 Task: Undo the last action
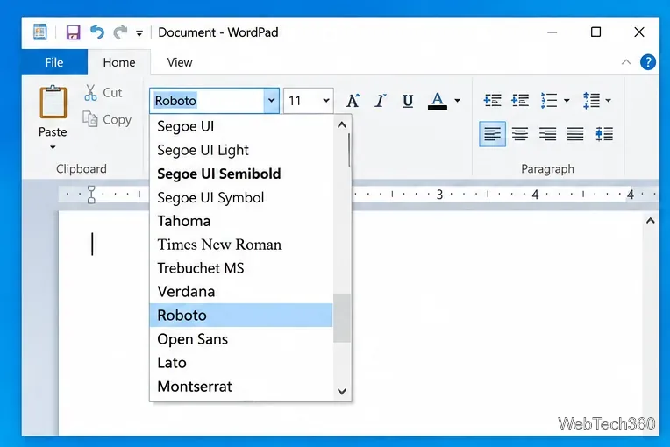coord(97,32)
